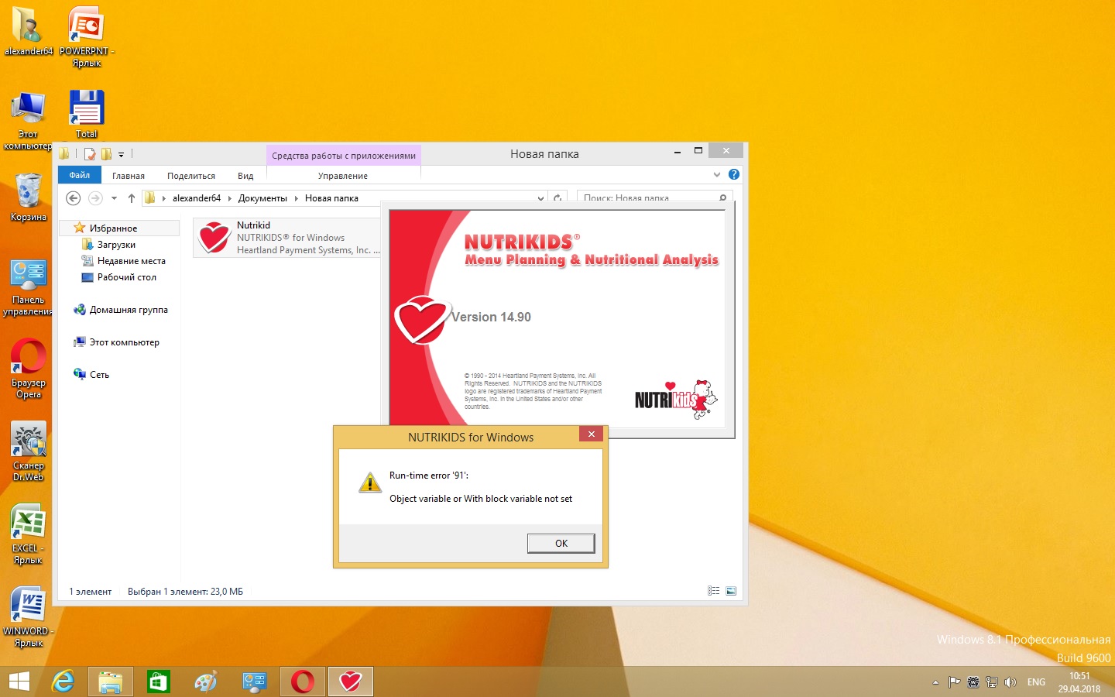Click the search magnifier icon in Explorer
Image resolution: width=1115 pixels, height=697 pixels.
(723, 198)
